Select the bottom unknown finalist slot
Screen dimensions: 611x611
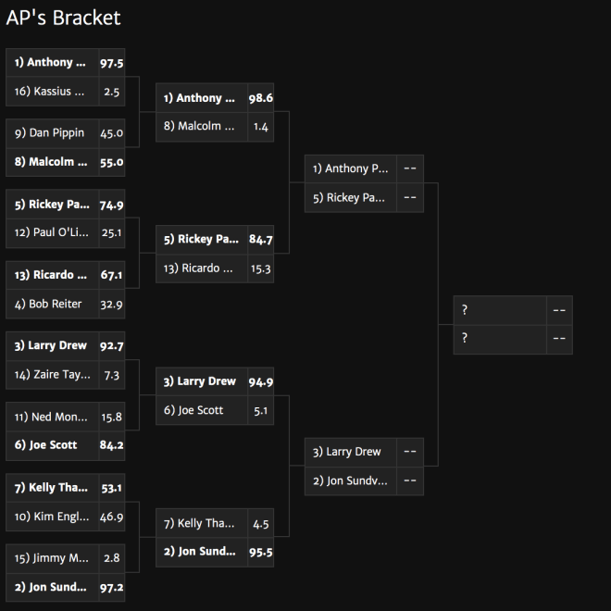pos(513,340)
